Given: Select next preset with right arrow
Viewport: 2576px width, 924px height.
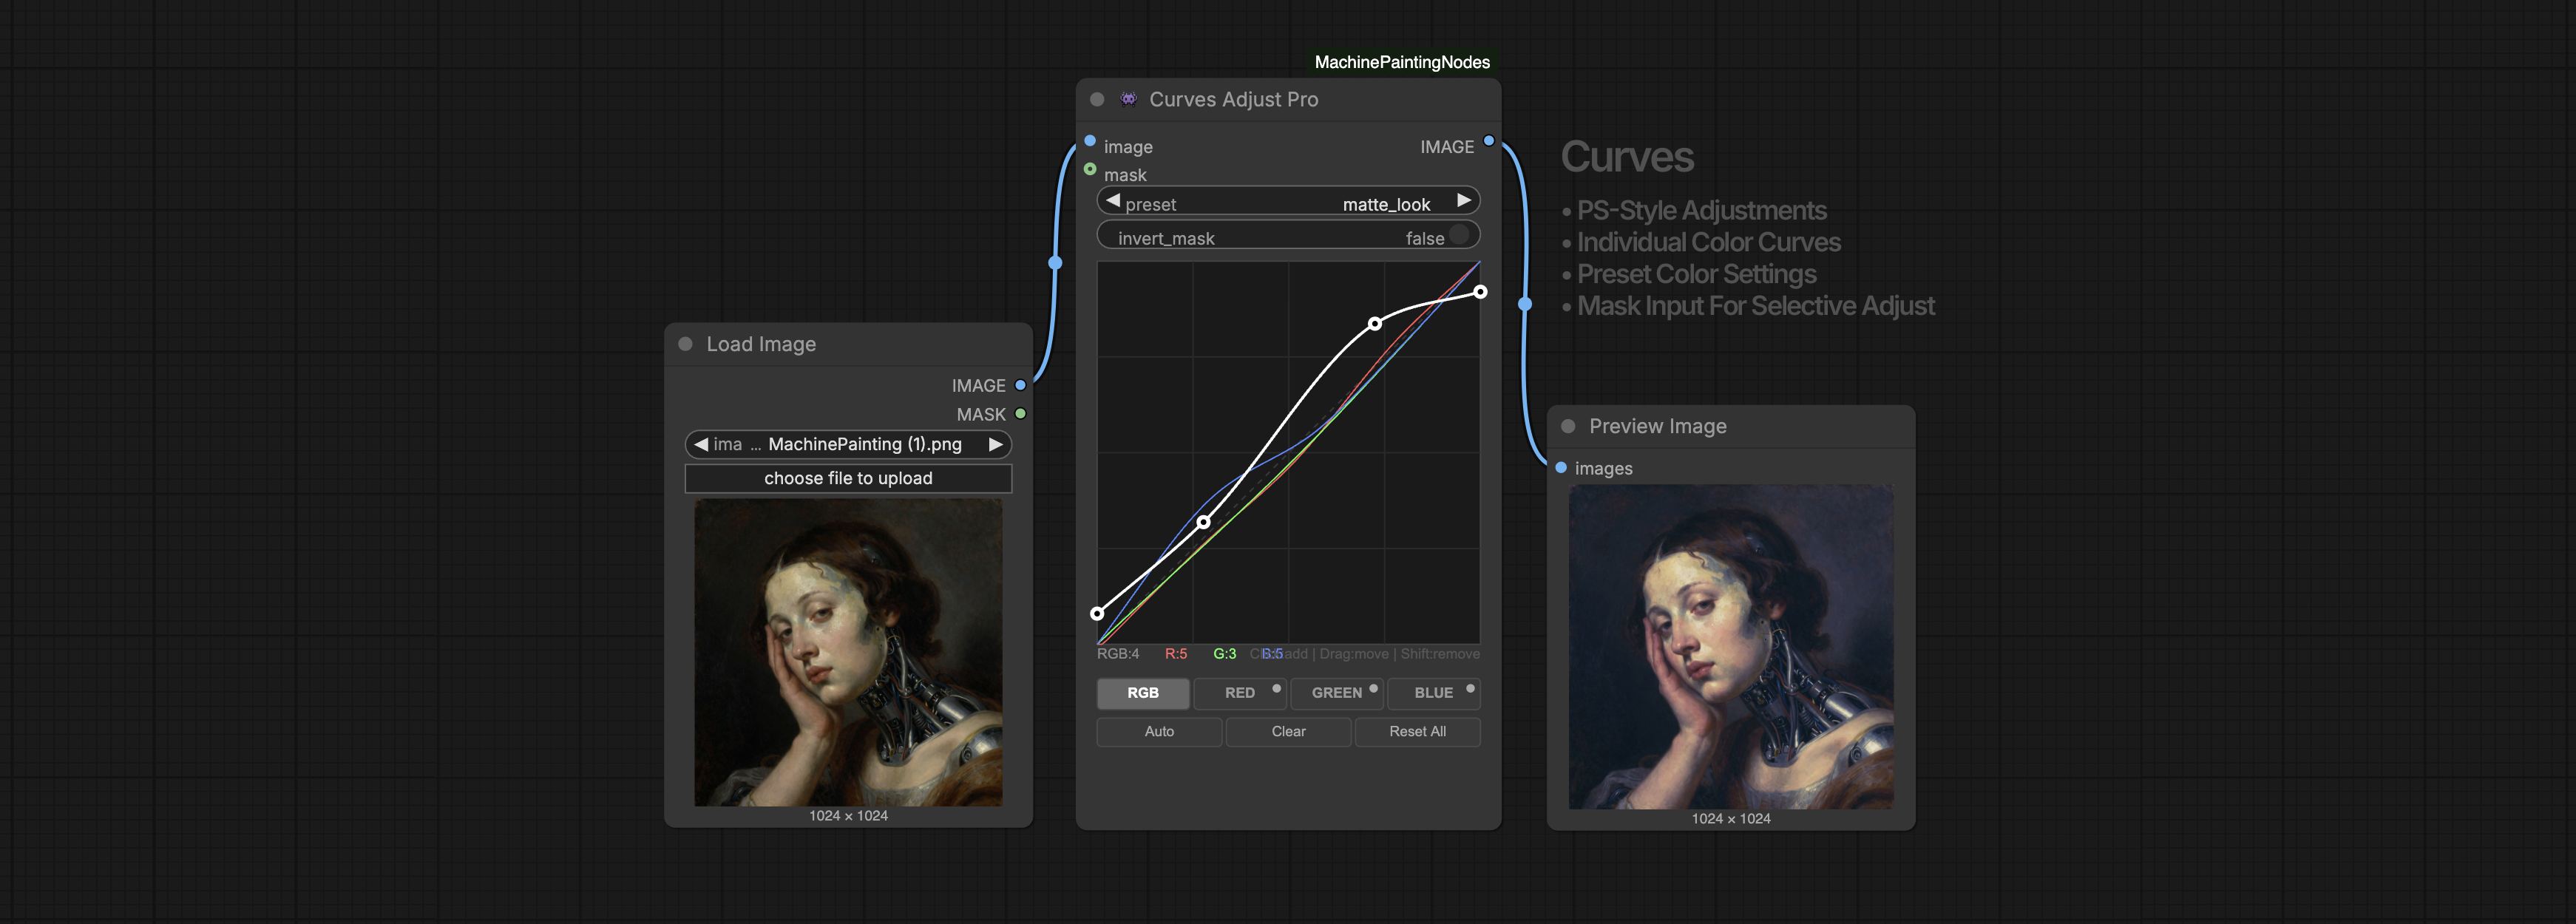Looking at the screenshot, I should [1464, 201].
